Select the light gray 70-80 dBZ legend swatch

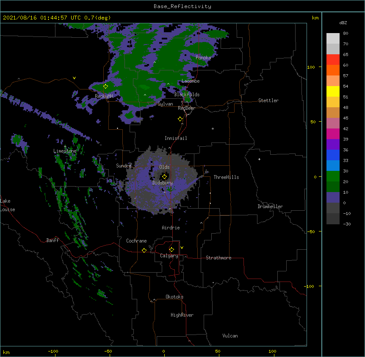[x=333, y=38]
